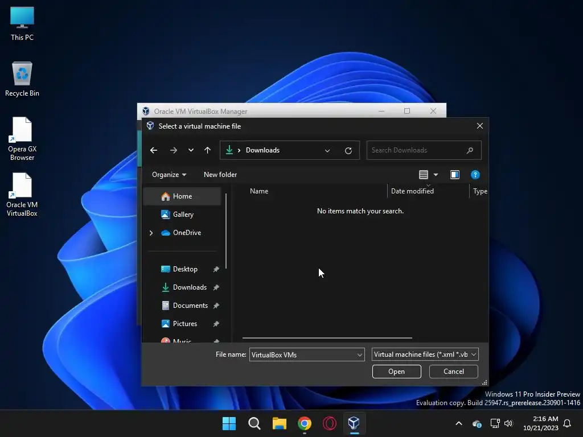Open Google Chrome from the taskbar
583x437 pixels.
305,423
